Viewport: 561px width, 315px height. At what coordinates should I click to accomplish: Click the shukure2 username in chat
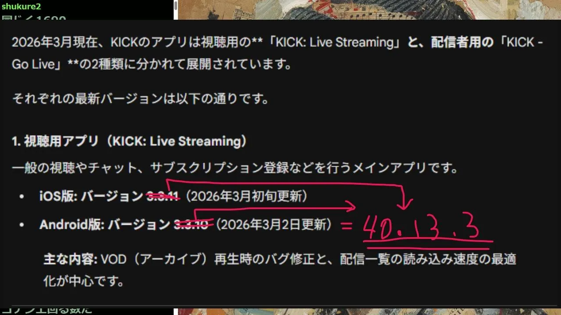pos(21,7)
